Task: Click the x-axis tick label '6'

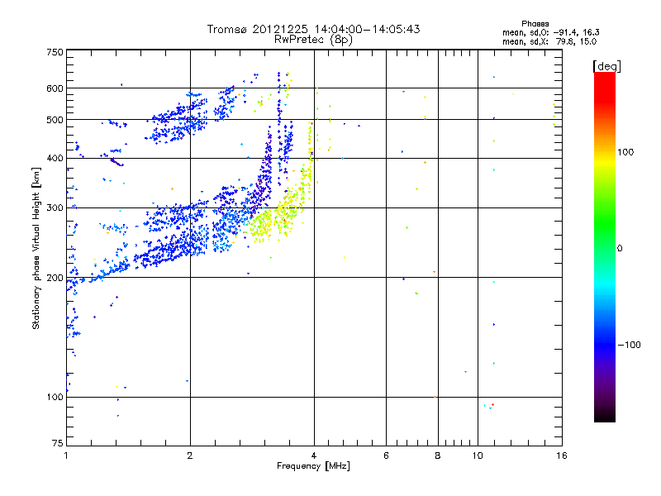Action: coord(386,455)
